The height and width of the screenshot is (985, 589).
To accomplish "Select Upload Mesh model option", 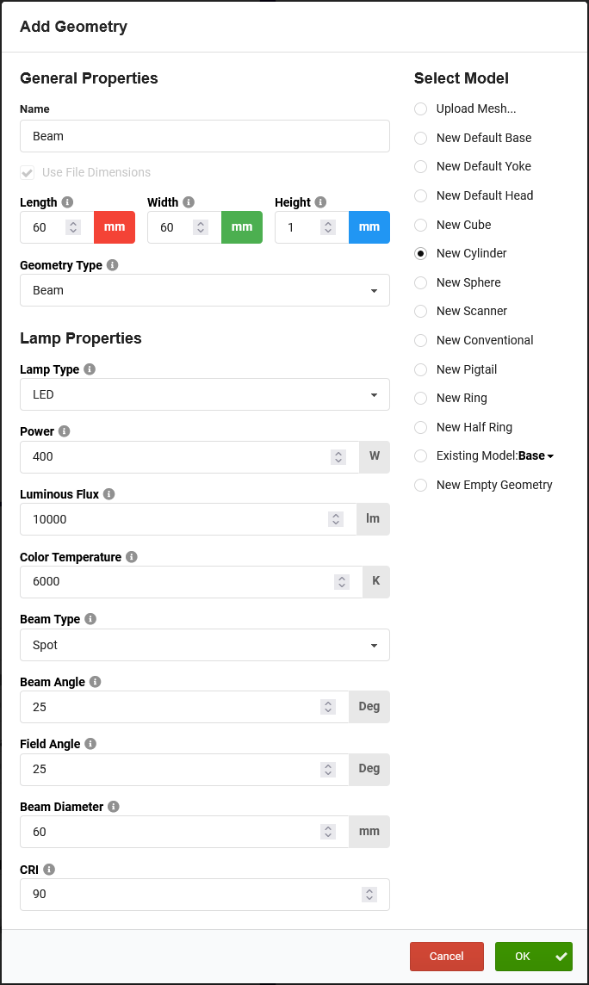I will pos(420,108).
